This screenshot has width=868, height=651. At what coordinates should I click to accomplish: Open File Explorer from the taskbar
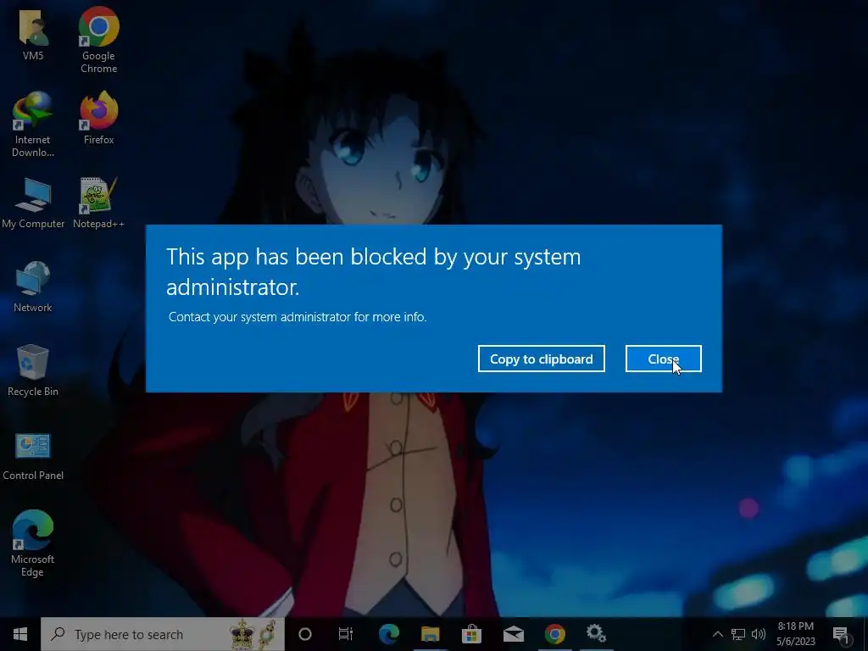pyautogui.click(x=430, y=634)
